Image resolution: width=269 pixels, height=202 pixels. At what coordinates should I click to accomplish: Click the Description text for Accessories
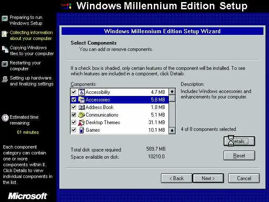(216, 94)
